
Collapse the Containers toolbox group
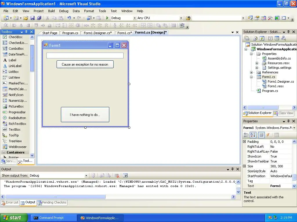click(3, 152)
